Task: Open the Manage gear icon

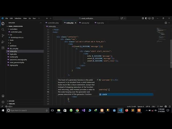Action: (x=3, y=102)
